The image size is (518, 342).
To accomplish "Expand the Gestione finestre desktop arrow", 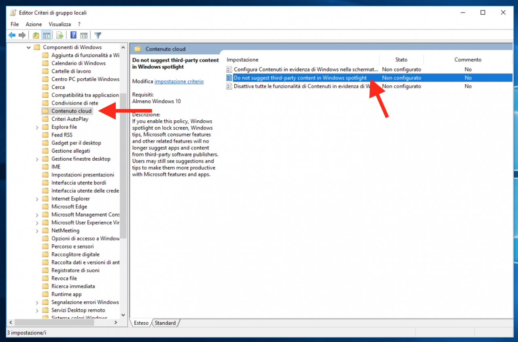I will click(37, 159).
